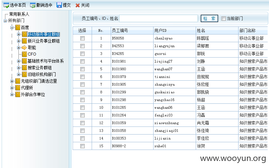Check the box for 郭凯骁 row

coord(83,92)
